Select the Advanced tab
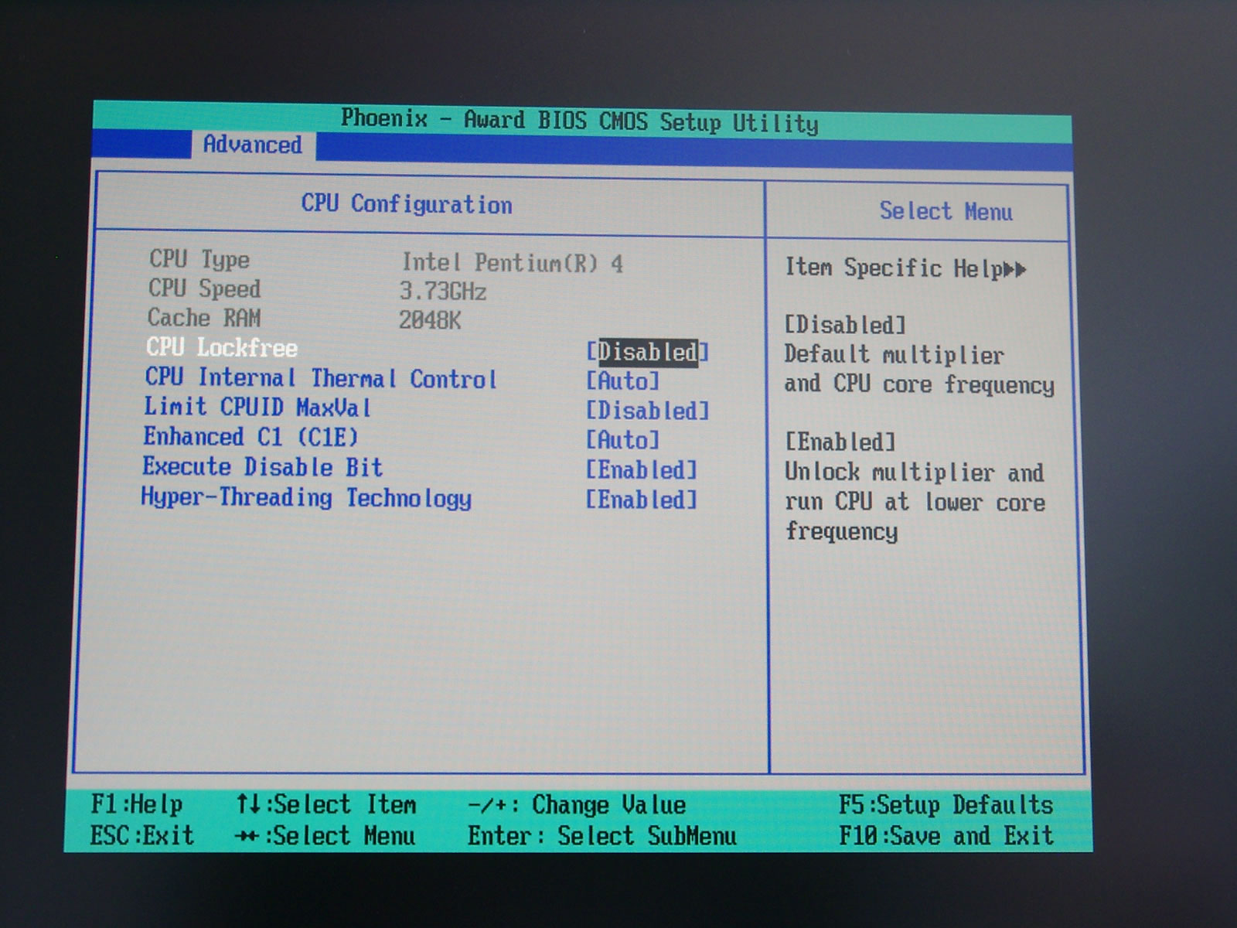Screen dimensions: 1237x928 (x=253, y=145)
